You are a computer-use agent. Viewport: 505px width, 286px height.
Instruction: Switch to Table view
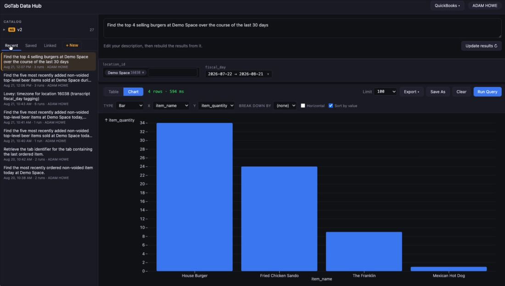click(x=113, y=92)
